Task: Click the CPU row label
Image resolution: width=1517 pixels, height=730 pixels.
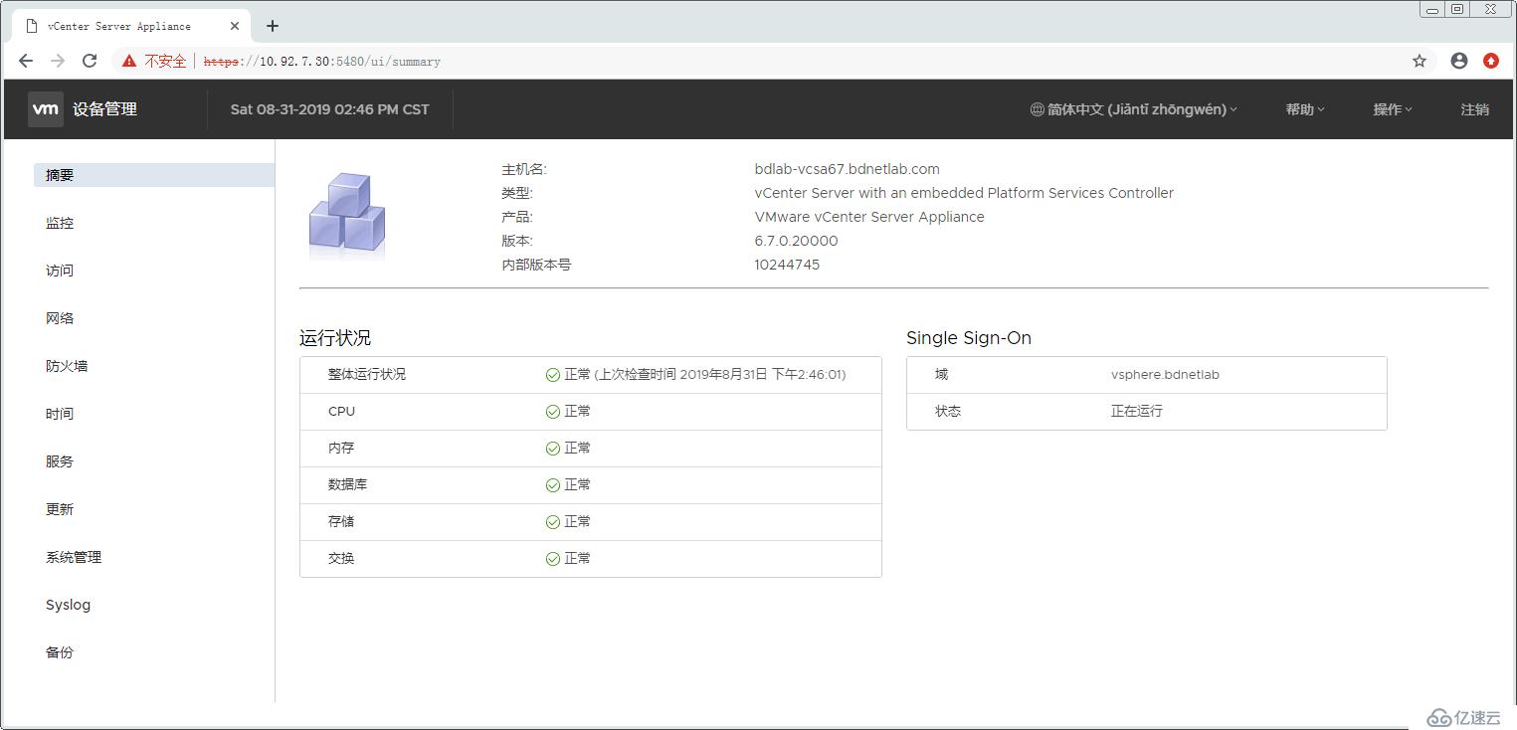Action: 341,412
